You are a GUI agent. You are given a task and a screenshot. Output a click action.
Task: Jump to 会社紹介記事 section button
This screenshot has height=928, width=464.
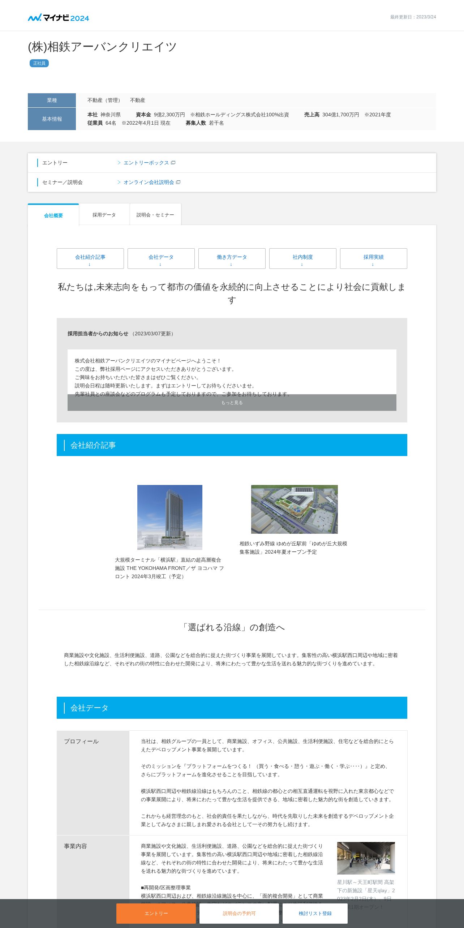90,258
